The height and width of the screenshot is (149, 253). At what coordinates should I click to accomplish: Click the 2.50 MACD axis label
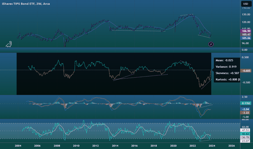point(244,97)
